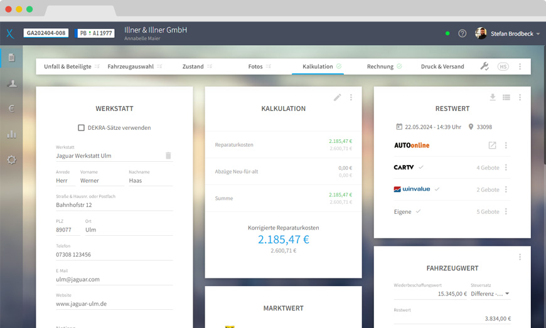This screenshot has height=328, width=546.
Task: Click the Telefon input field
Action: [x=114, y=255]
